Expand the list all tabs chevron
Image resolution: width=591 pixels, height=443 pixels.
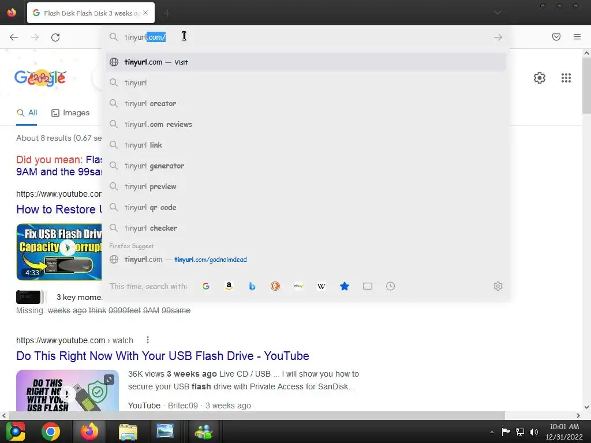pyautogui.click(x=498, y=13)
